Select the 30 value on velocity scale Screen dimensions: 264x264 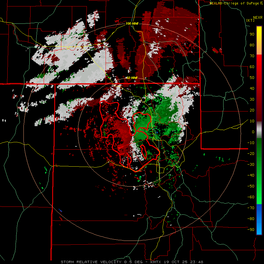pos(252,99)
